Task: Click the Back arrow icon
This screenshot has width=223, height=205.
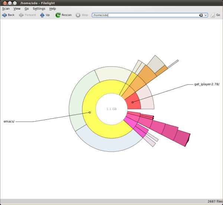Action: point(4,15)
